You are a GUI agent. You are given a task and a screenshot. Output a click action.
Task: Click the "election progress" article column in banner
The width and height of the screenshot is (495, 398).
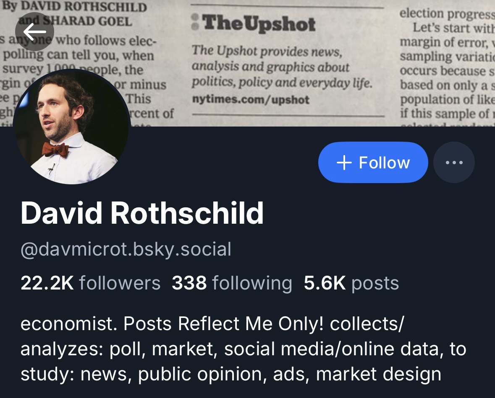coord(447,13)
